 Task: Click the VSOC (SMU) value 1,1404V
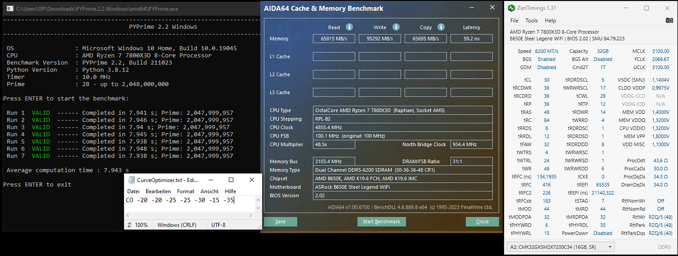coord(660,80)
